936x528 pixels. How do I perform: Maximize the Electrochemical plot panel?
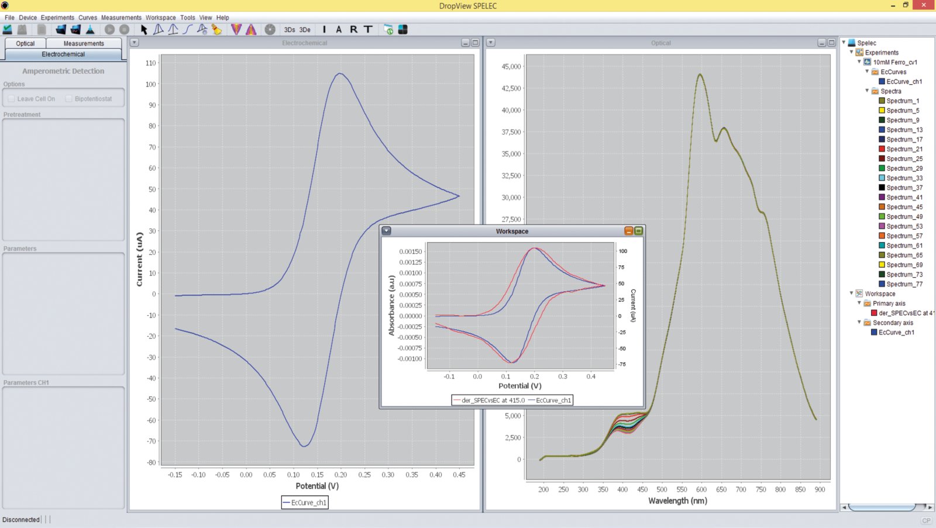tap(476, 43)
